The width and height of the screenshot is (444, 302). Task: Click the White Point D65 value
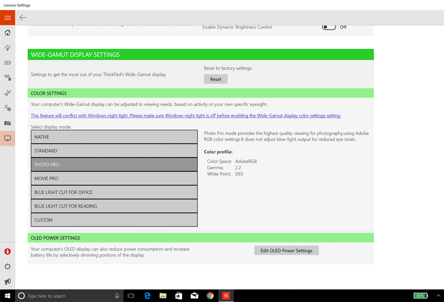coord(239,174)
